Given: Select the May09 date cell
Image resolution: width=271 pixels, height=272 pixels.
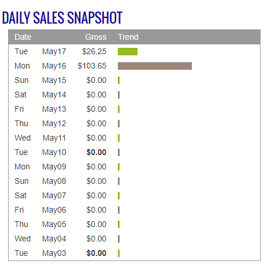Looking at the screenshot, I should pos(54,167).
